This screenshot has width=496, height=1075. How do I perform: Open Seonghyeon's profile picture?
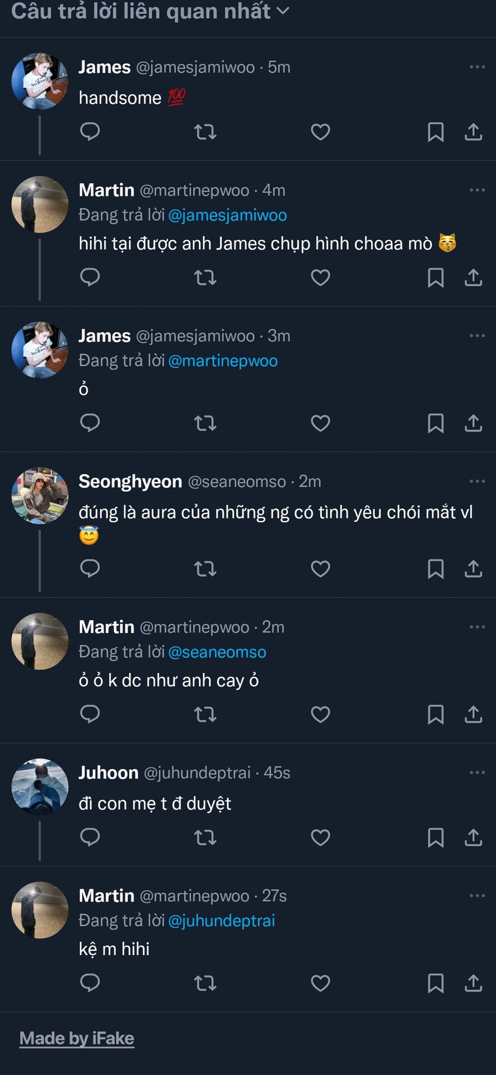[40, 496]
